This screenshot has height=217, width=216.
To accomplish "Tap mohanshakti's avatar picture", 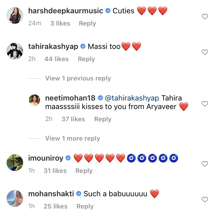I will tap(15, 198).
